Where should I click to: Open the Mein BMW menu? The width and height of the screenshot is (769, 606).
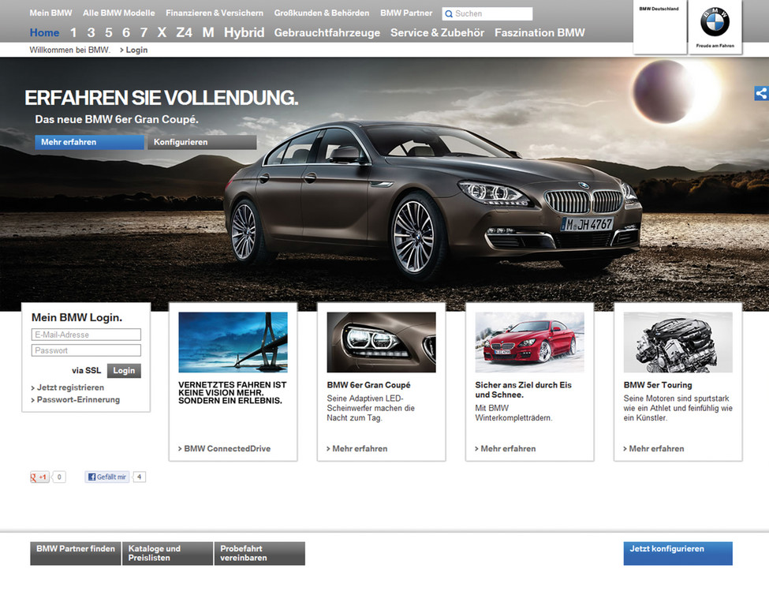[50, 13]
